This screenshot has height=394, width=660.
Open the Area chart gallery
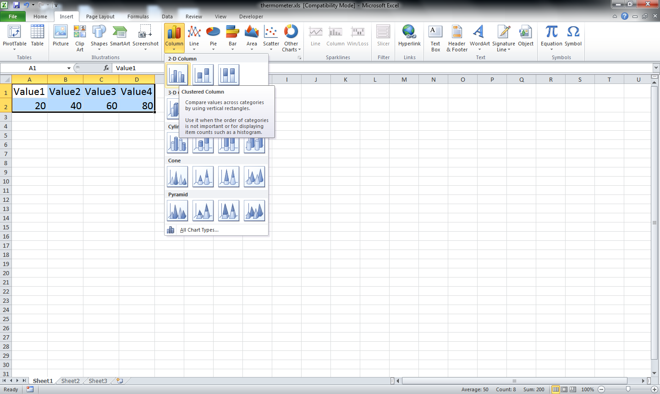point(252,38)
